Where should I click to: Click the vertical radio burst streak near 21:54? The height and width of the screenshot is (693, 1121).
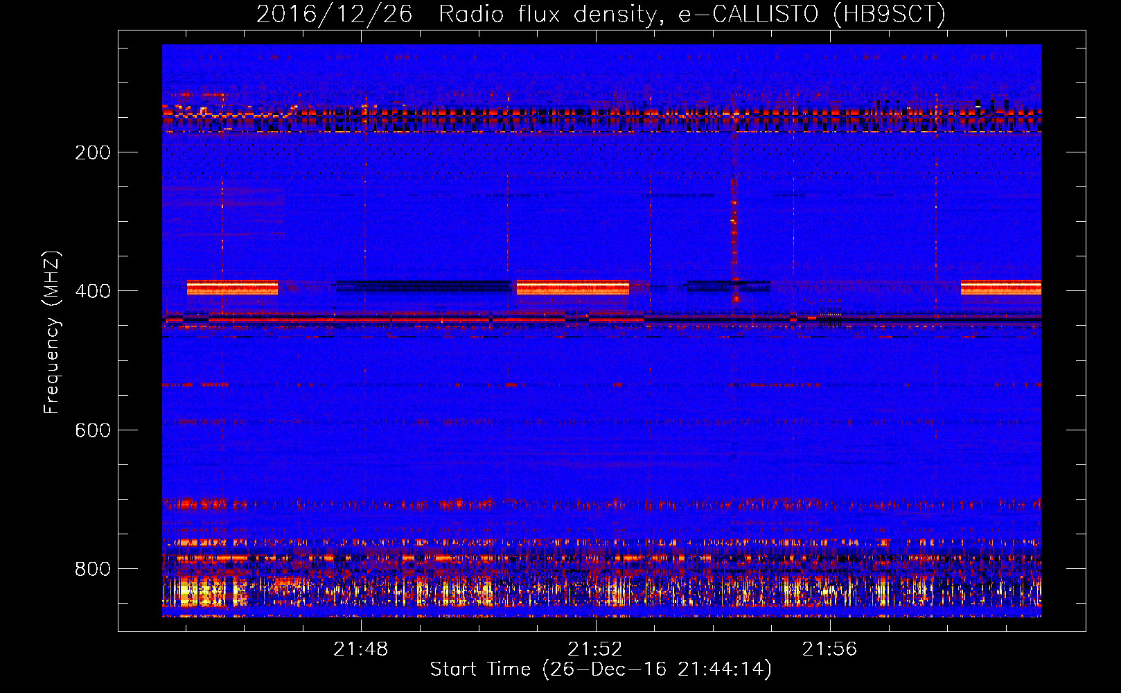coord(734,240)
